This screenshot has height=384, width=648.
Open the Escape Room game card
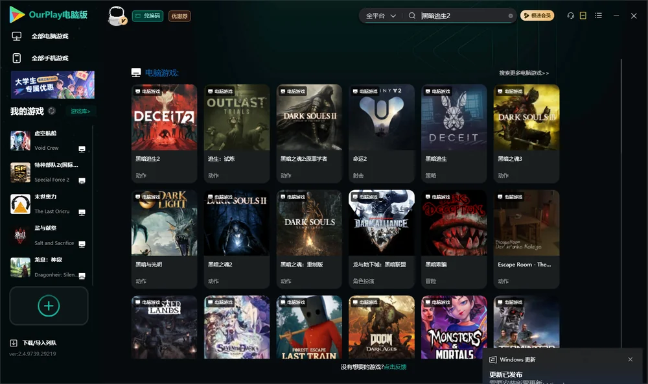coord(526,239)
